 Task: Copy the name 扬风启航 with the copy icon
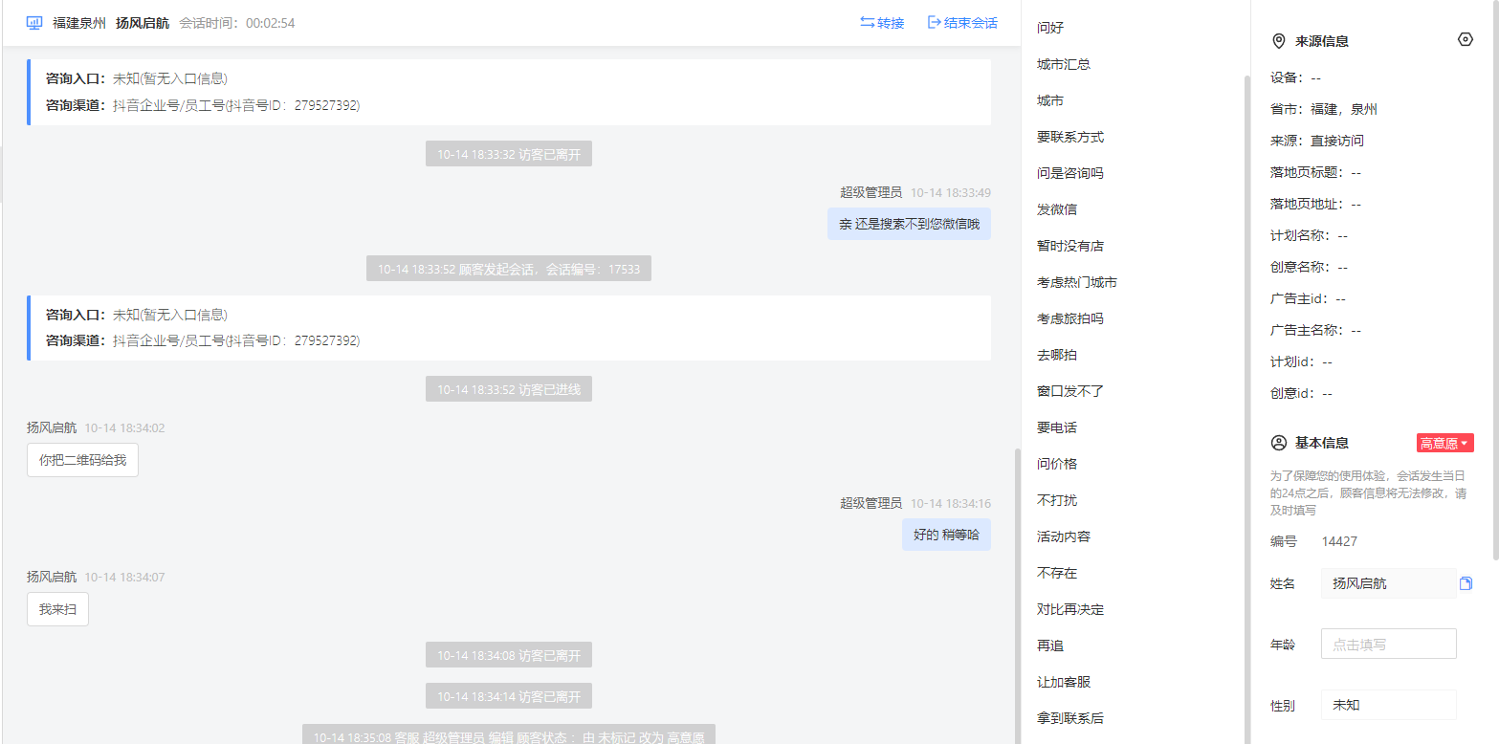tap(1466, 583)
